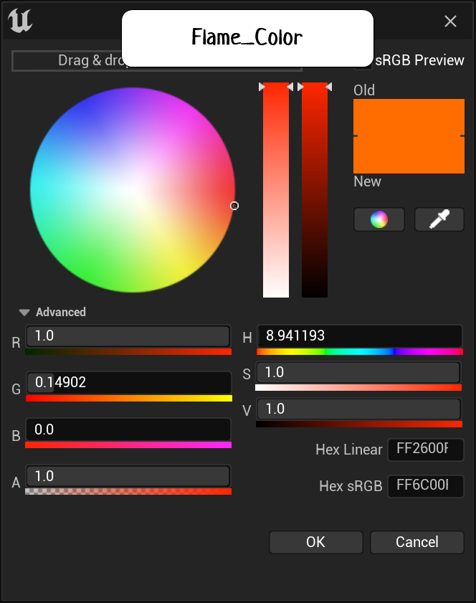The width and height of the screenshot is (476, 603).
Task: Click the value vertical slider bar
Action: click(315, 190)
